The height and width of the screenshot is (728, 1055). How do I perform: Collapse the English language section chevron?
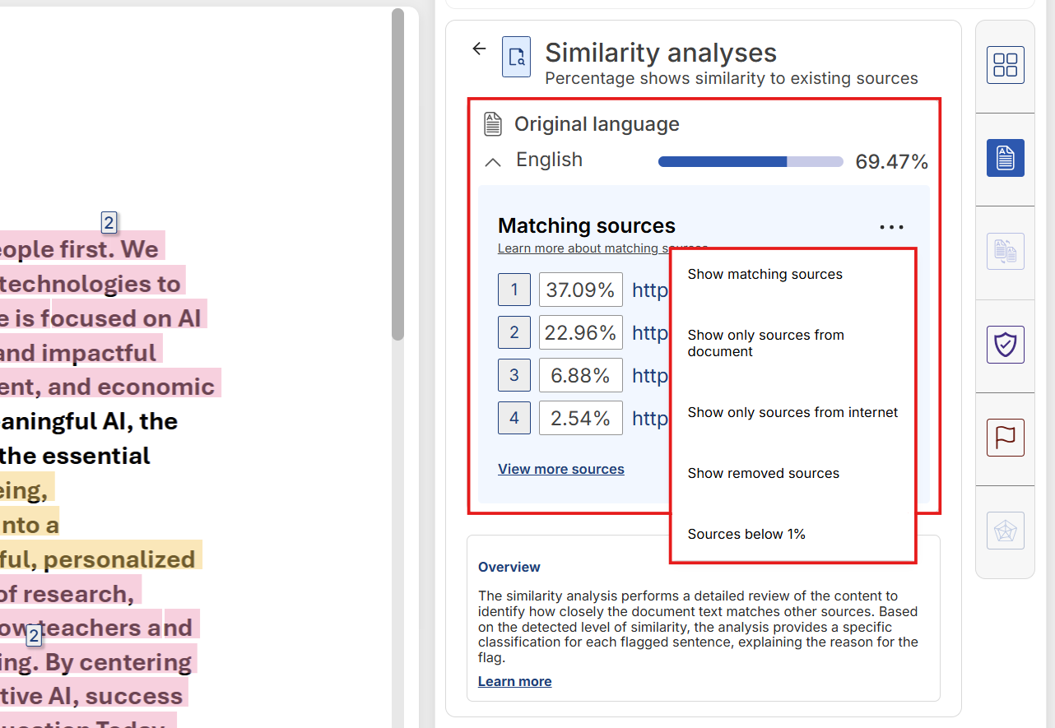coord(492,161)
